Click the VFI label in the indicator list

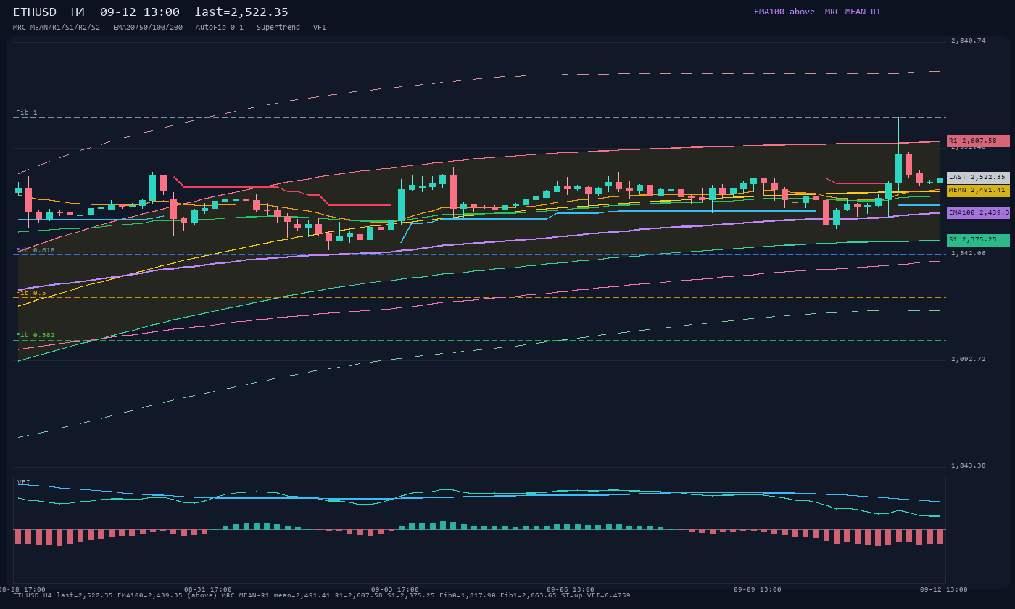320,28
